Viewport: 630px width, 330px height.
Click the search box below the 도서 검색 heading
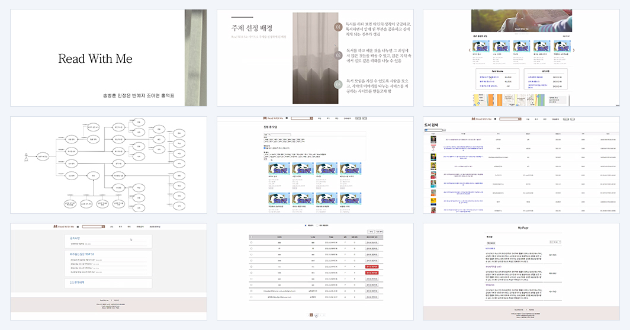pos(433,130)
